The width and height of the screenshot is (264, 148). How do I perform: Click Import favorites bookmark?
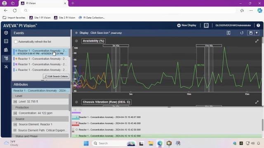coord(14,18)
